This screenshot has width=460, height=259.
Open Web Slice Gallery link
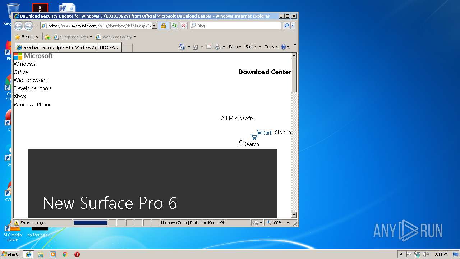[x=114, y=37]
